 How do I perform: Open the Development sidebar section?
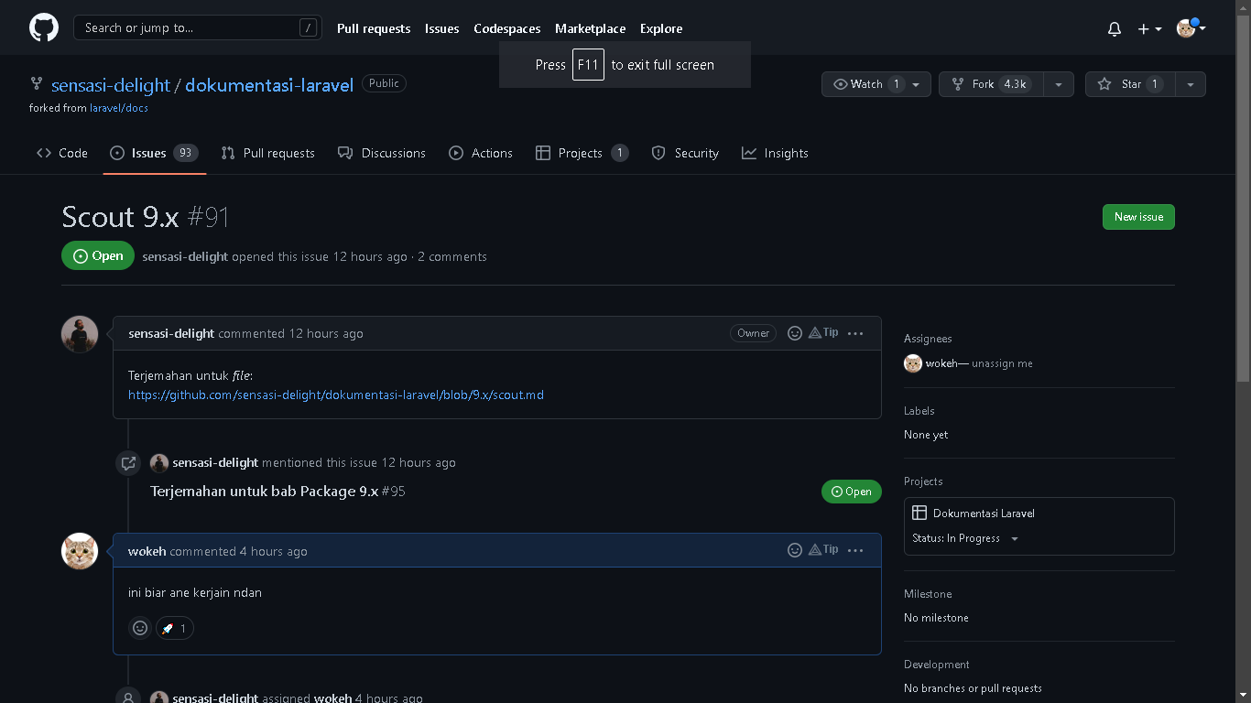(x=937, y=665)
